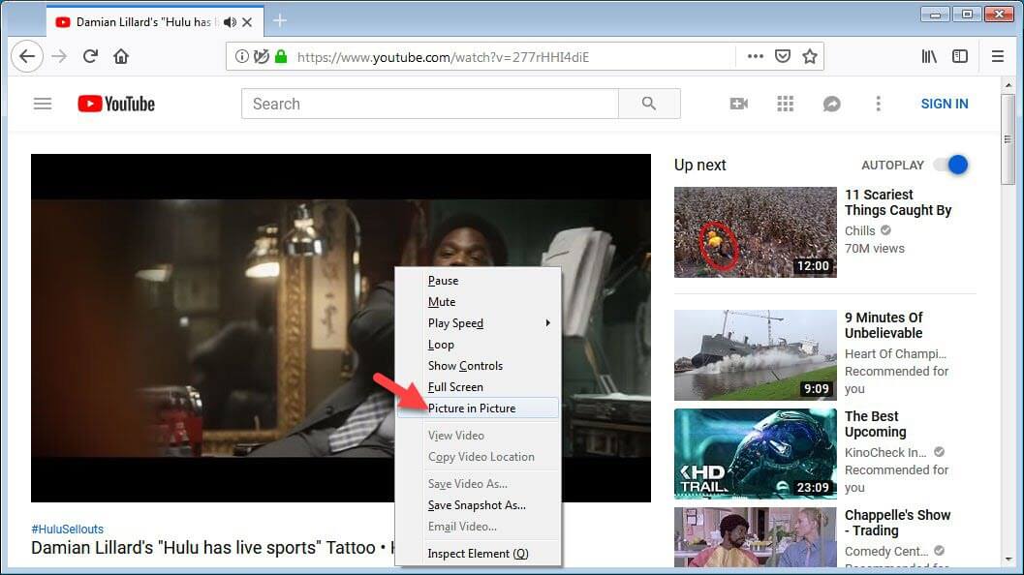This screenshot has height=575, width=1024.
Task: Choose Save Snapshot As menu entry
Action: (x=477, y=505)
